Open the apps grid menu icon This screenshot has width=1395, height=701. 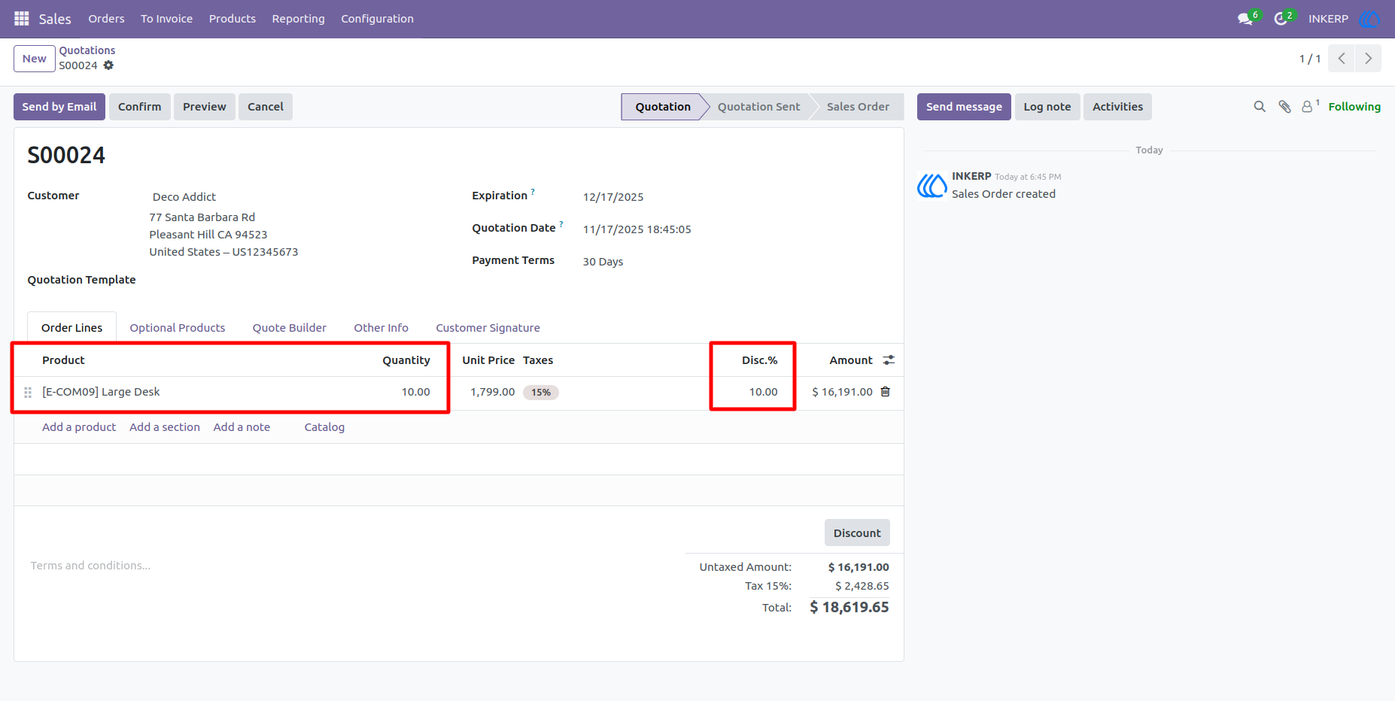click(22, 18)
